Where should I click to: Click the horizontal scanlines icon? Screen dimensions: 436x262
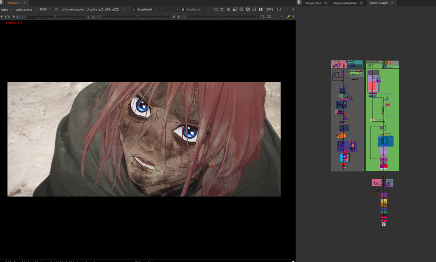[x=241, y=9]
